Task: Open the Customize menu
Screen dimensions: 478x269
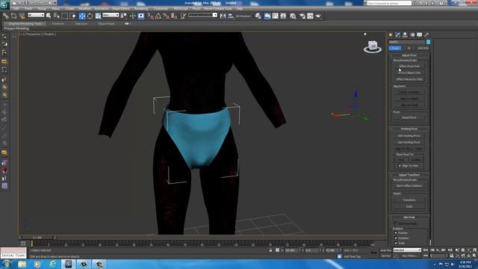Action: pyautogui.click(x=161, y=9)
